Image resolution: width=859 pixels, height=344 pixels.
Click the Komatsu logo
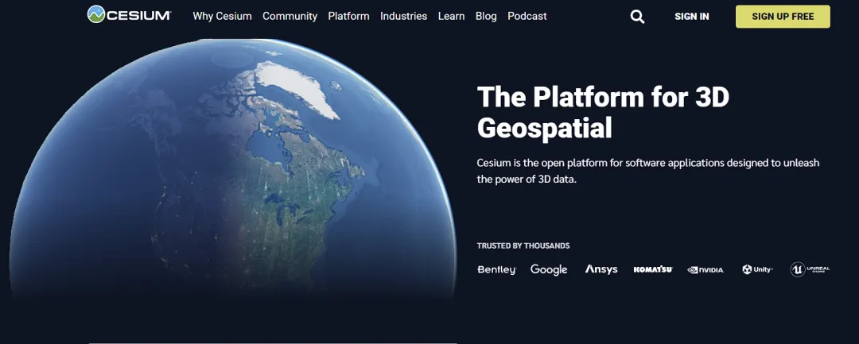pyautogui.click(x=652, y=269)
